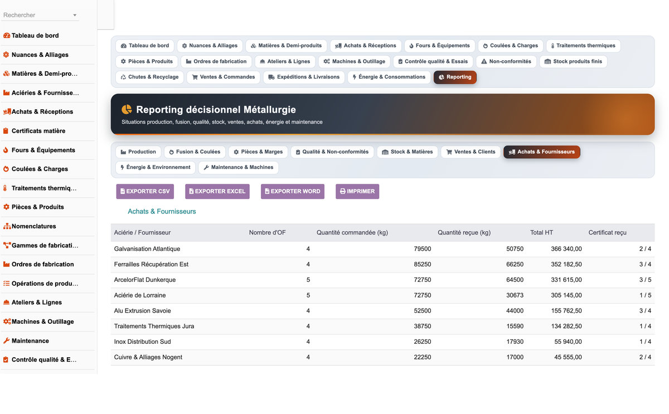Open the Rechercher dropdown arrow
Image resolution: width=669 pixels, height=414 pixels.
point(75,15)
